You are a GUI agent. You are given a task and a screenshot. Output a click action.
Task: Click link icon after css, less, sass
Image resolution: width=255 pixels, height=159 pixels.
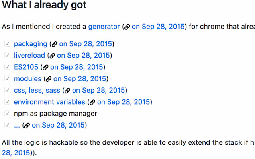tap(67, 91)
